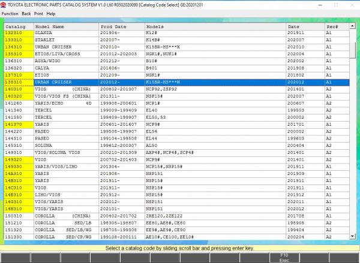360x263 pixels.
Task: Select catalog code 134310
Action: 19,47
